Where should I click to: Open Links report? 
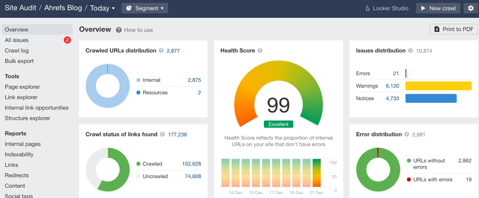coord(12,165)
